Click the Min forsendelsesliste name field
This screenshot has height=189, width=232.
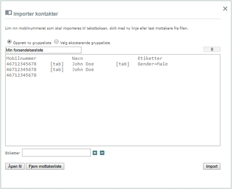point(43,50)
